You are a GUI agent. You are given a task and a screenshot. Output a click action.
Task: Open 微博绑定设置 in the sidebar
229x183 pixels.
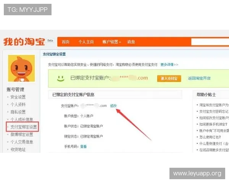(x=22, y=135)
